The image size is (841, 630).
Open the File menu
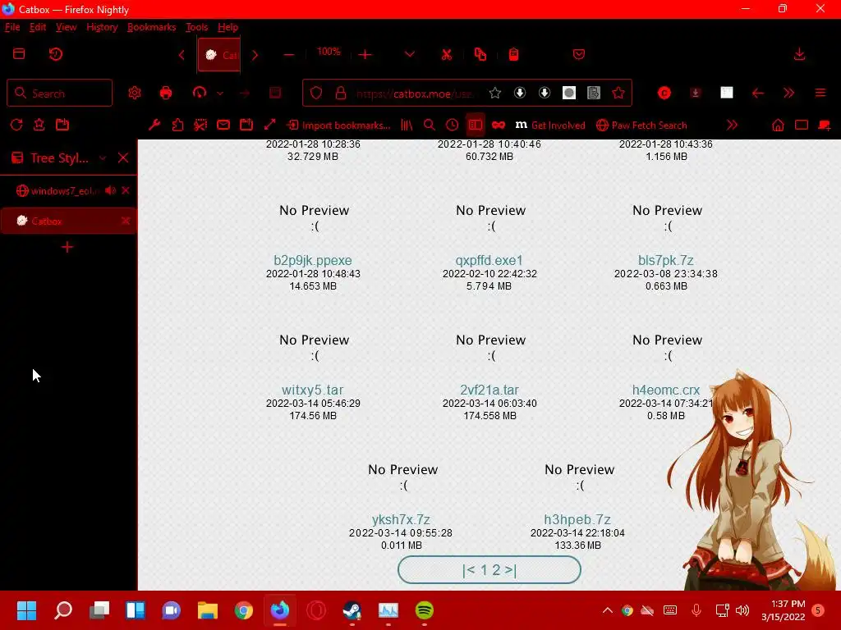(x=12, y=27)
